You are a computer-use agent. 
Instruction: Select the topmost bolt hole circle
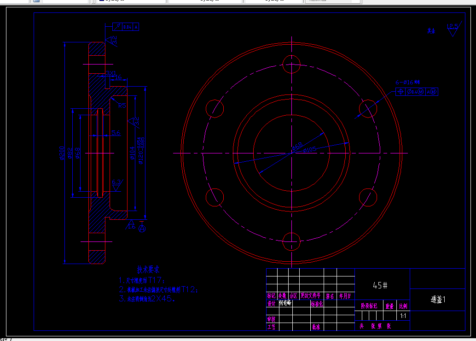pyautogui.click(x=291, y=65)
